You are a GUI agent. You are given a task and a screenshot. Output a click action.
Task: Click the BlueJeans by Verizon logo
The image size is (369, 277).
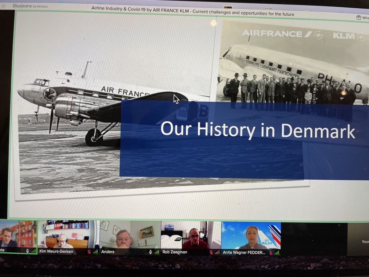(x=30, y=6)
